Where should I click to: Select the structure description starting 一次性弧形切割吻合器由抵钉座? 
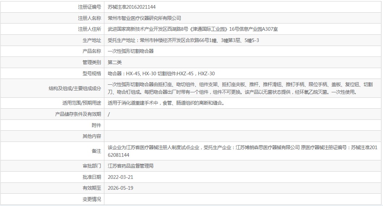[240, 88]
